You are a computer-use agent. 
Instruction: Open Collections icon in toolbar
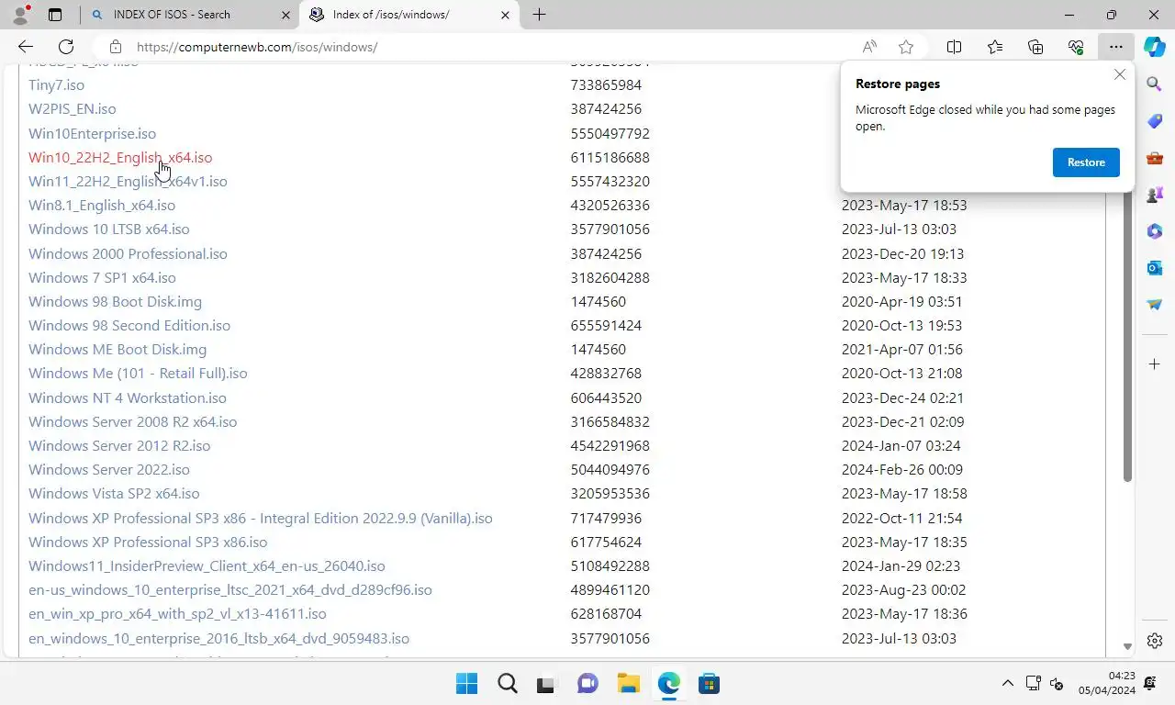pos(1035,47)
